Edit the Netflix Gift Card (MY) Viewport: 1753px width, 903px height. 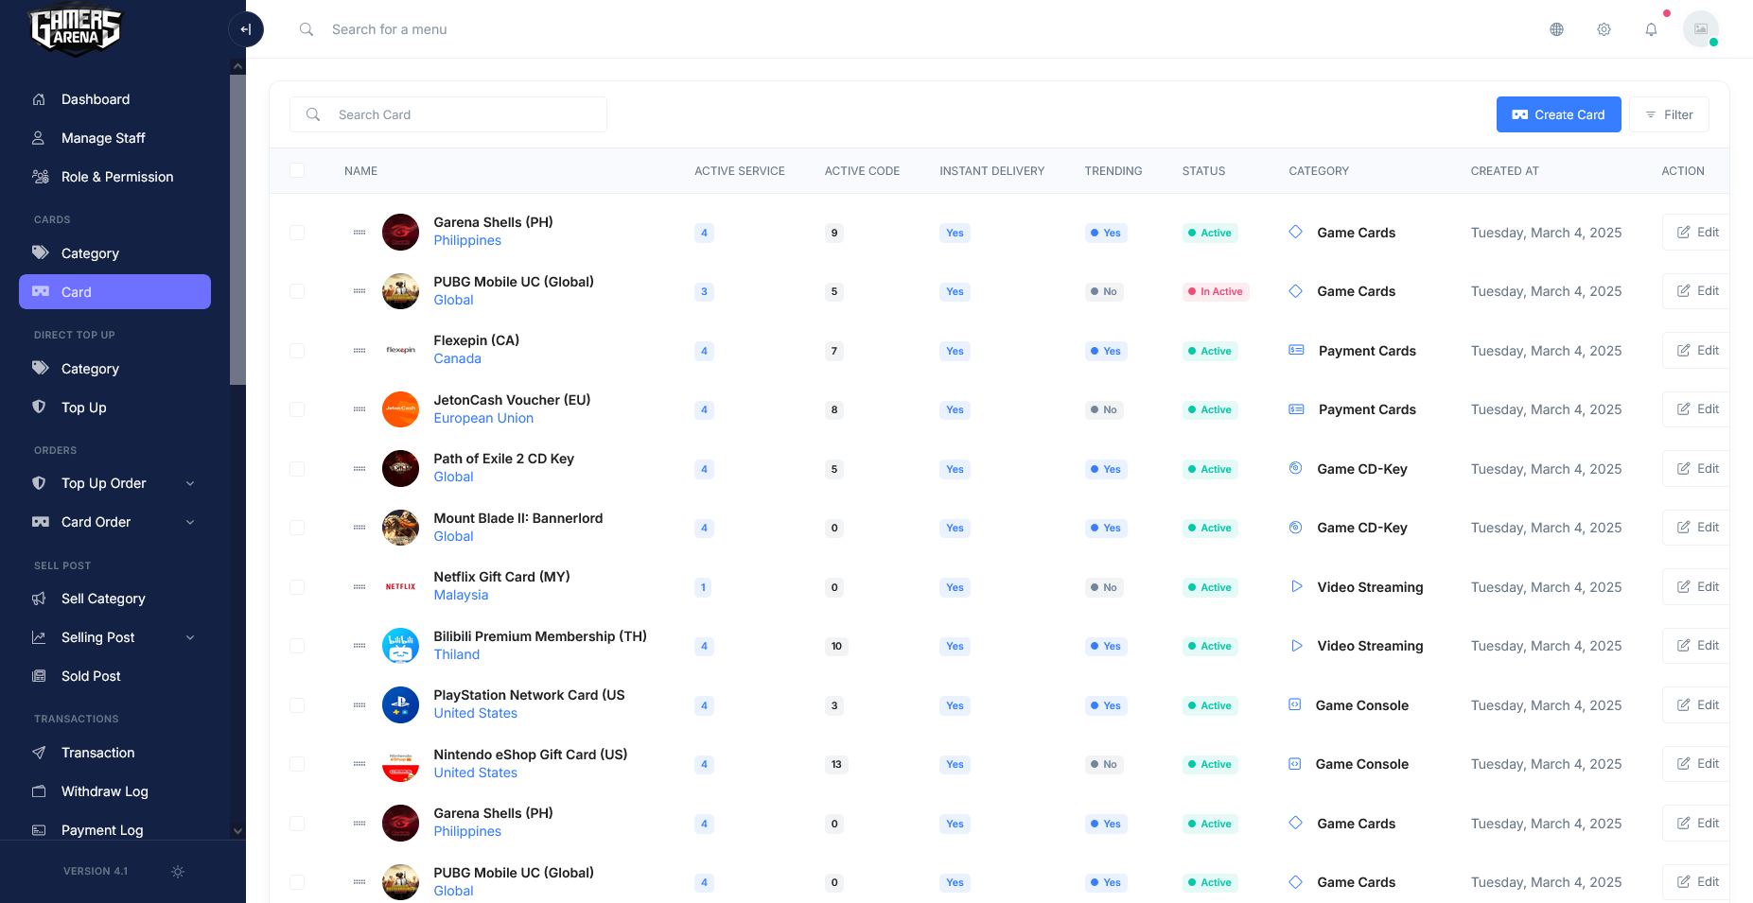1697,586
